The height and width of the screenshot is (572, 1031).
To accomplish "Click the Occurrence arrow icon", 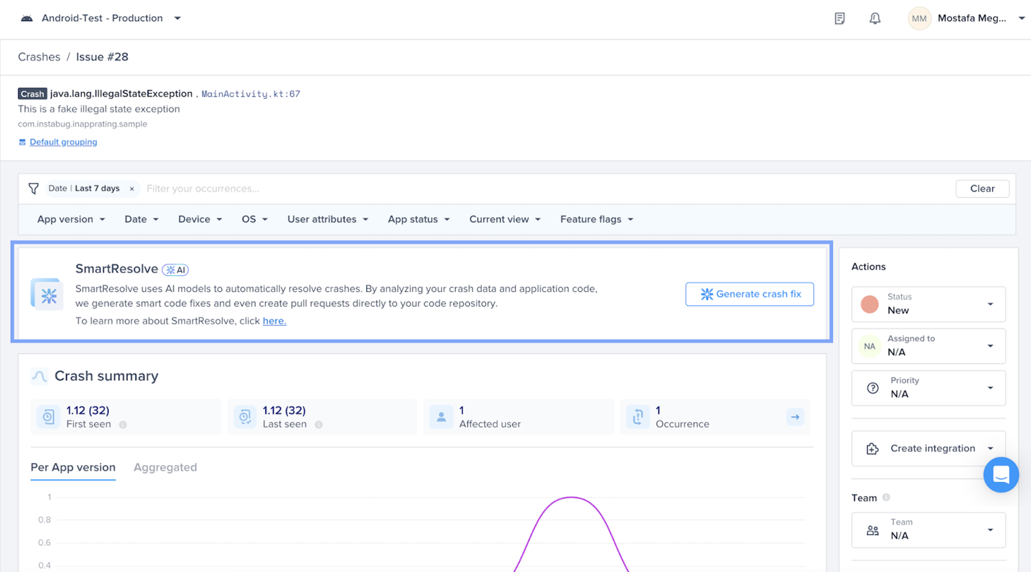I will tap(795, 417).
